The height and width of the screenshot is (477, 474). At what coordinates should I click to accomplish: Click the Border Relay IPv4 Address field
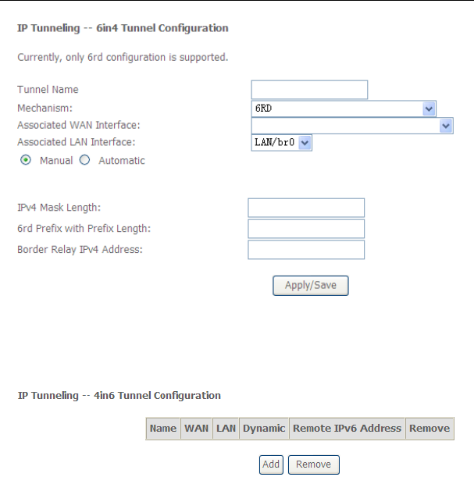pyautogui.click(x=306, y=250)
